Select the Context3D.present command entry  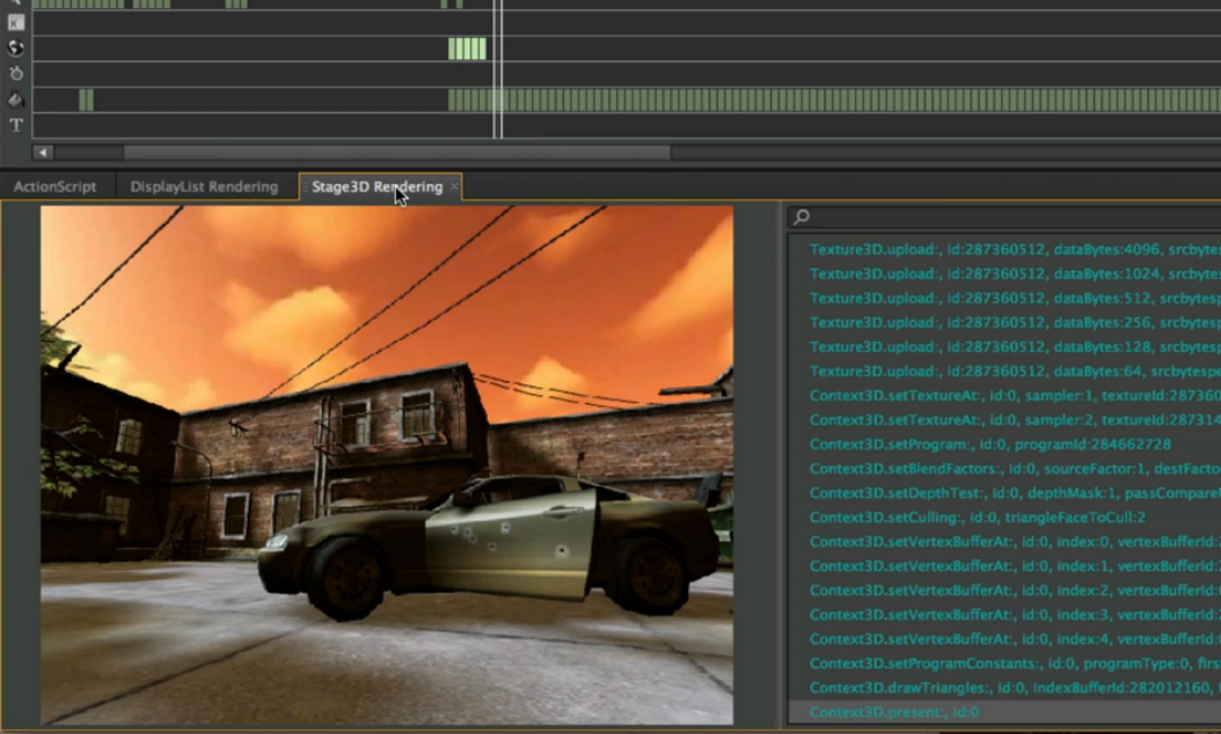894,712
